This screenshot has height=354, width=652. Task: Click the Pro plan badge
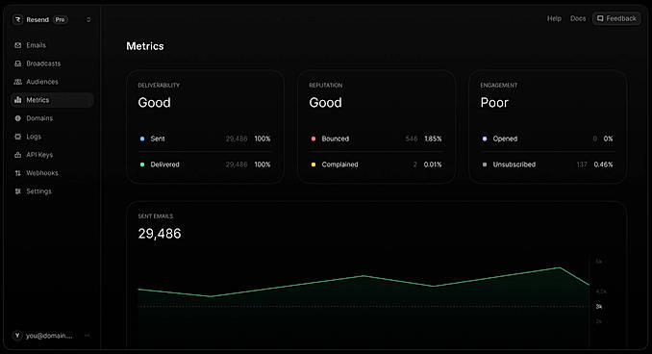61,19
